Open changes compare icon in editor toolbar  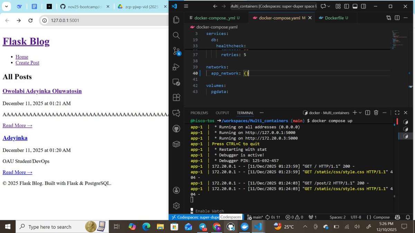[x=389, y=18]
